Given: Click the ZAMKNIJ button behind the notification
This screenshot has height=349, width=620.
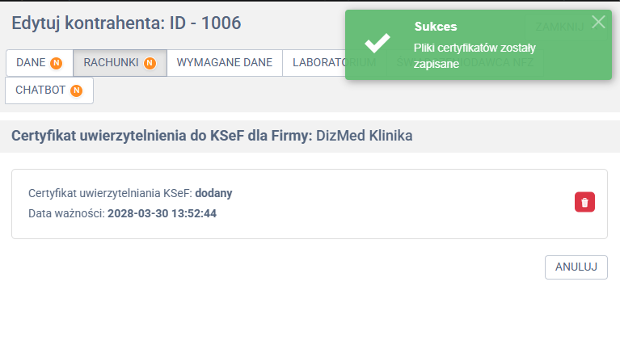Looking at the screenshot, I should 559,26.
